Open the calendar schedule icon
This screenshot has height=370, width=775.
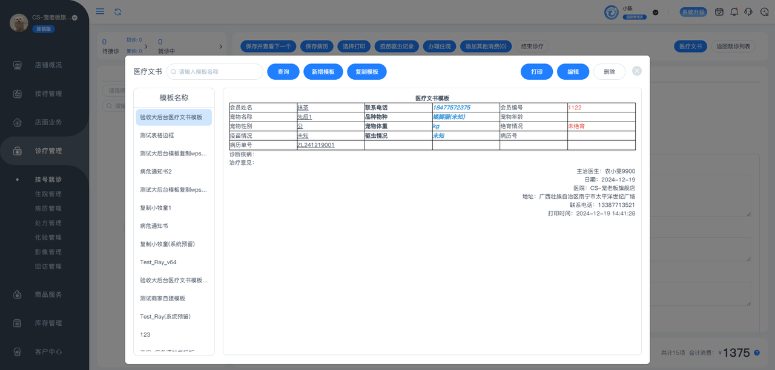(719, 11)
